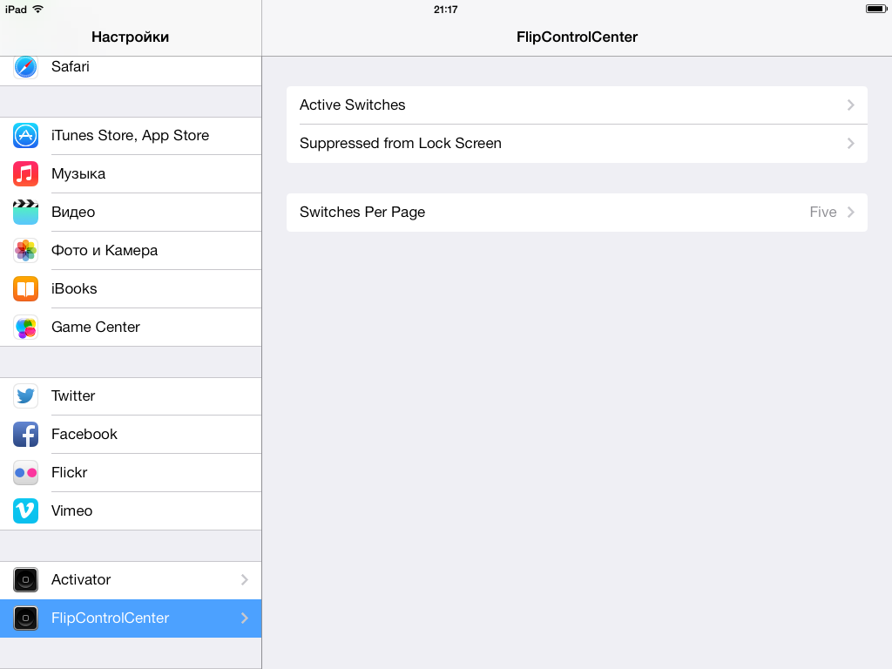Tap the Game Center bubbles icon
Screen dimensions: 892x669
(25, 328)
